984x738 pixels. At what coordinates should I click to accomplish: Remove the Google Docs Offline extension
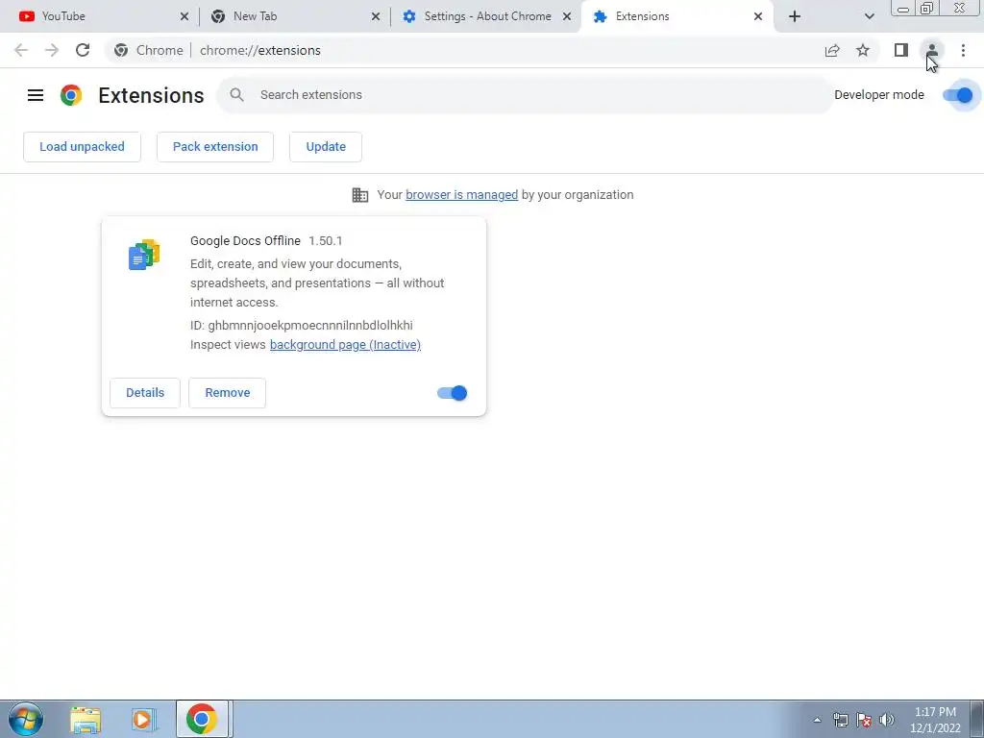[227, 393]
